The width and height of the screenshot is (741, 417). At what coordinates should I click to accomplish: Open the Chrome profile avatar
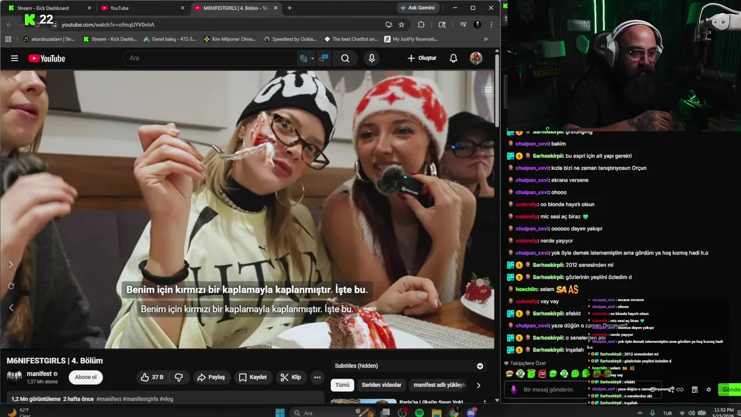(x=477, y=24)
